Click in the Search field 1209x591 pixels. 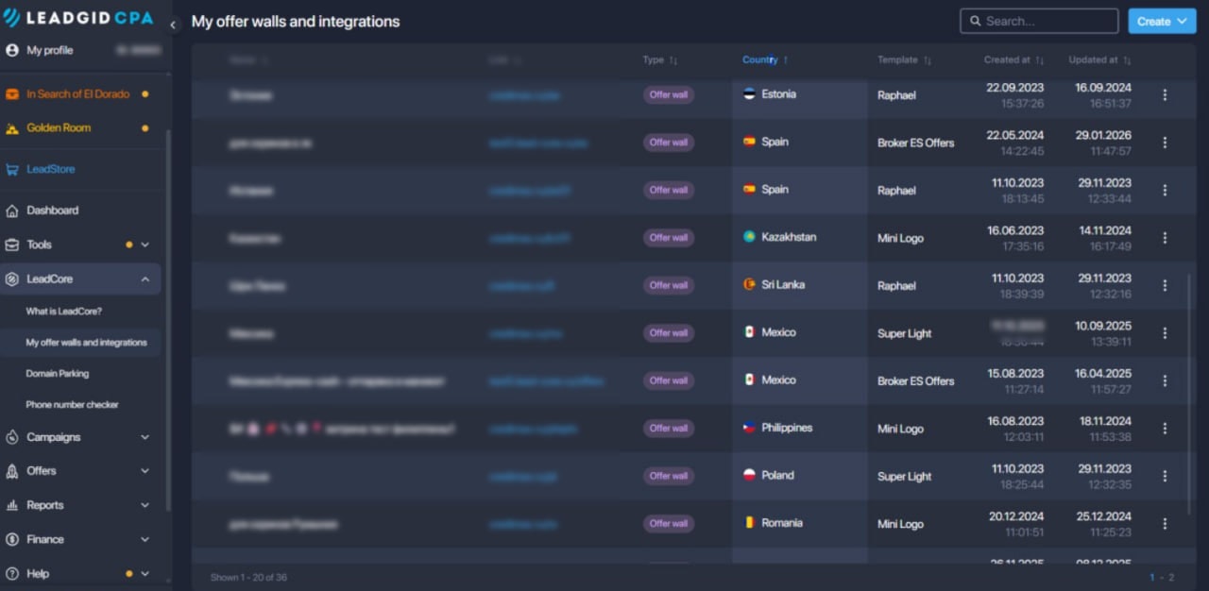click(x=1039, y=21)
